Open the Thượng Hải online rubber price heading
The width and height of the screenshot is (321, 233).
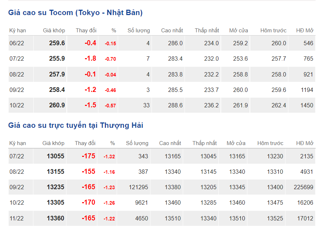click(x=76, y=125)
